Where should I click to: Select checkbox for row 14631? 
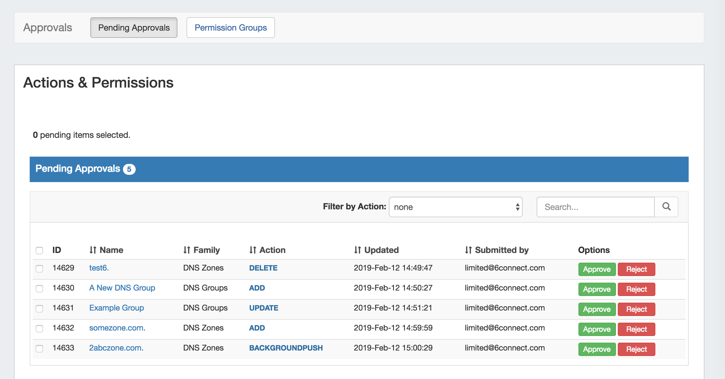pos(39,308)
